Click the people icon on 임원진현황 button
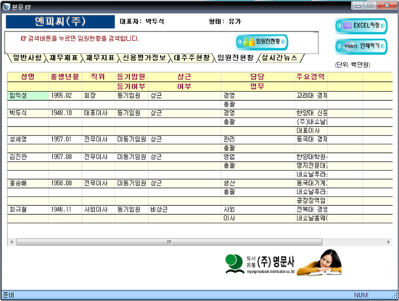 249,42
